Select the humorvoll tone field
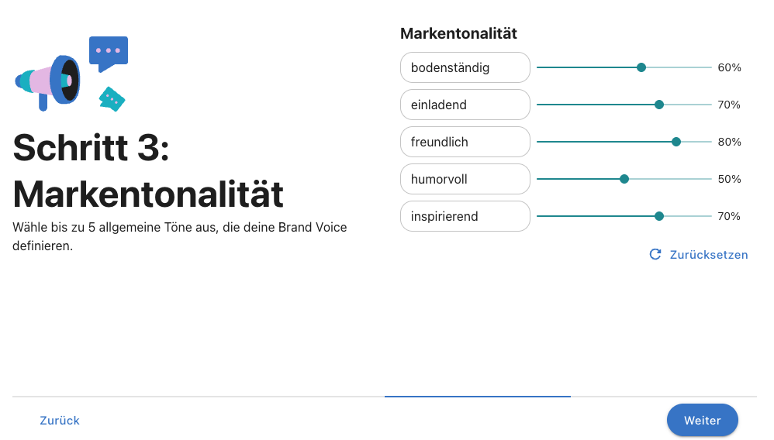774x440 pixels. click(x=465, y=179)
